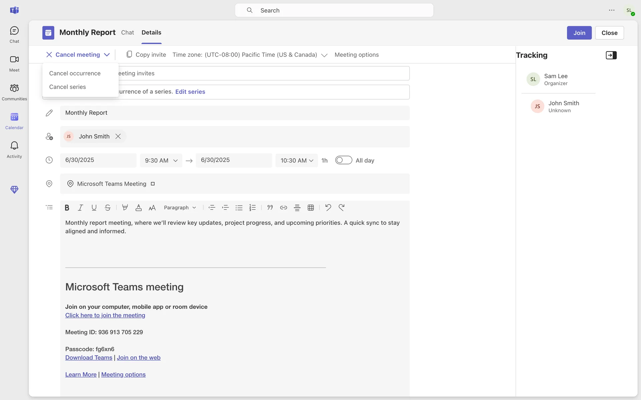Screen dimensions: 641x400
Task: Click the Search field
Action: (334, 10)
